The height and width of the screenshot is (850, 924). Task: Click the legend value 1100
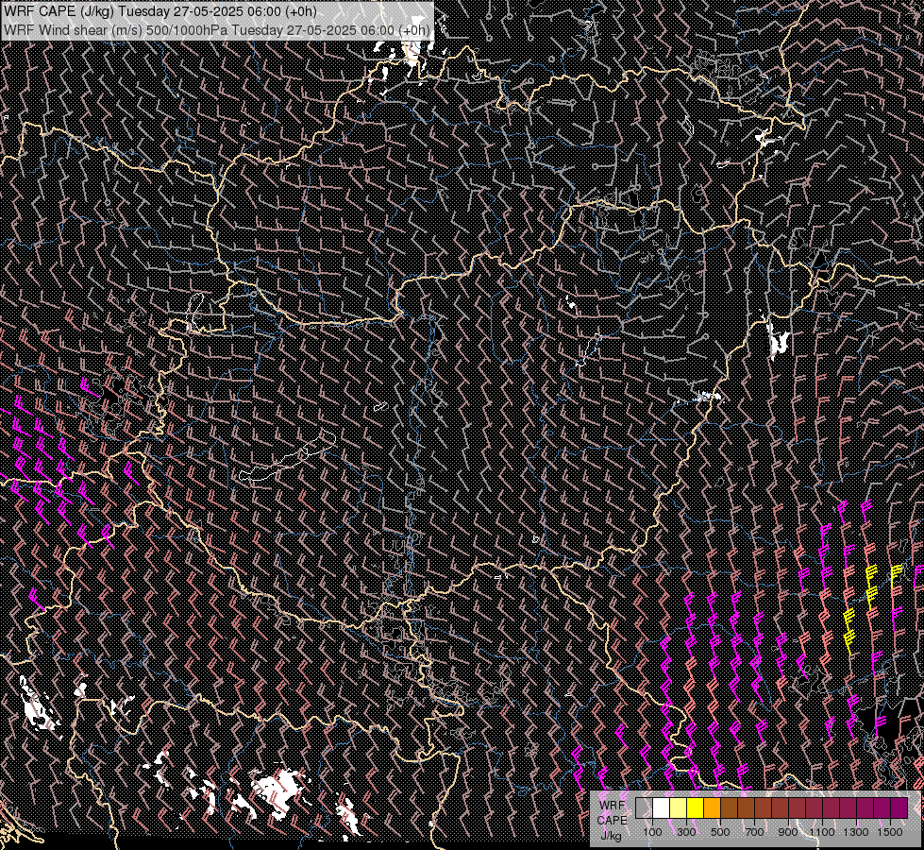click(822, 832)
